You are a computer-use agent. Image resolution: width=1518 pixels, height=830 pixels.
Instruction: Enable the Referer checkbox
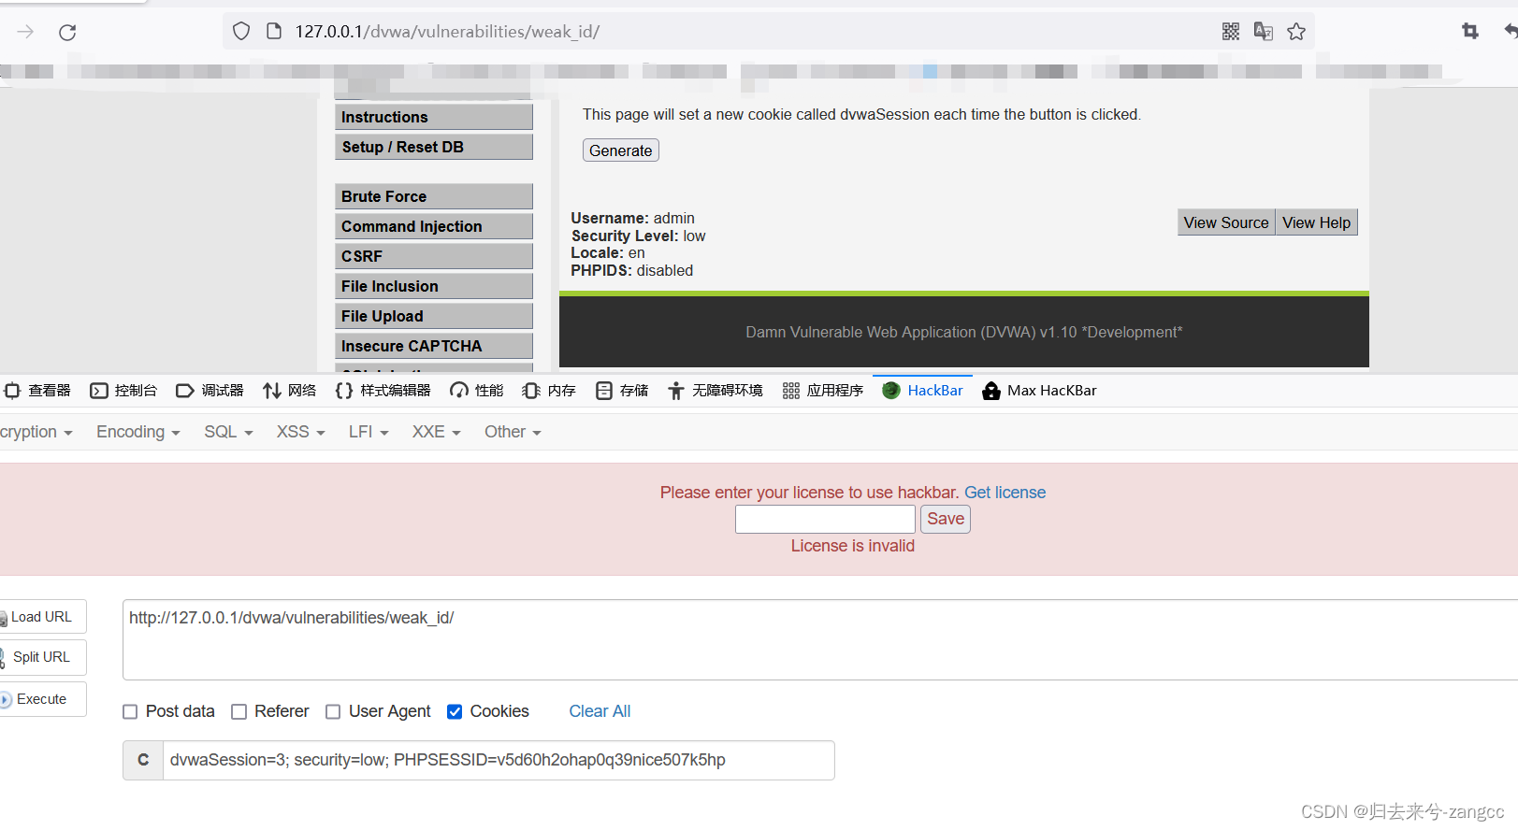[239, 712]
